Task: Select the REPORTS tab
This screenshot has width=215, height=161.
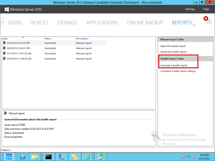Action: point(182,23)
